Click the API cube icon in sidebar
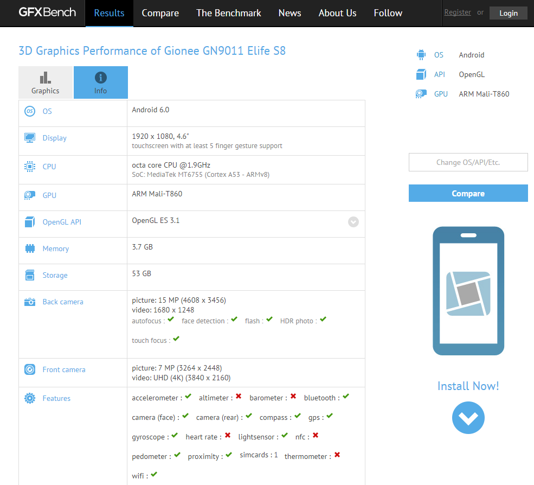The image size is (534, 485). coord(421,74)
